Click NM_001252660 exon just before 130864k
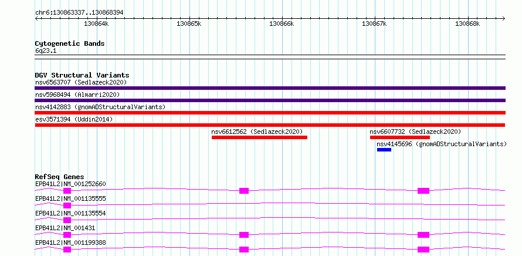The width and height of the screenshot is (522, 256). point(67,191)
